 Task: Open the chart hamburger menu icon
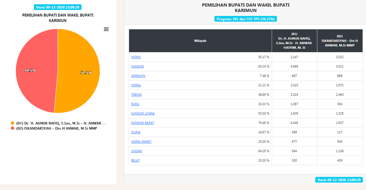pyautogui.click(x=106, y=29)
